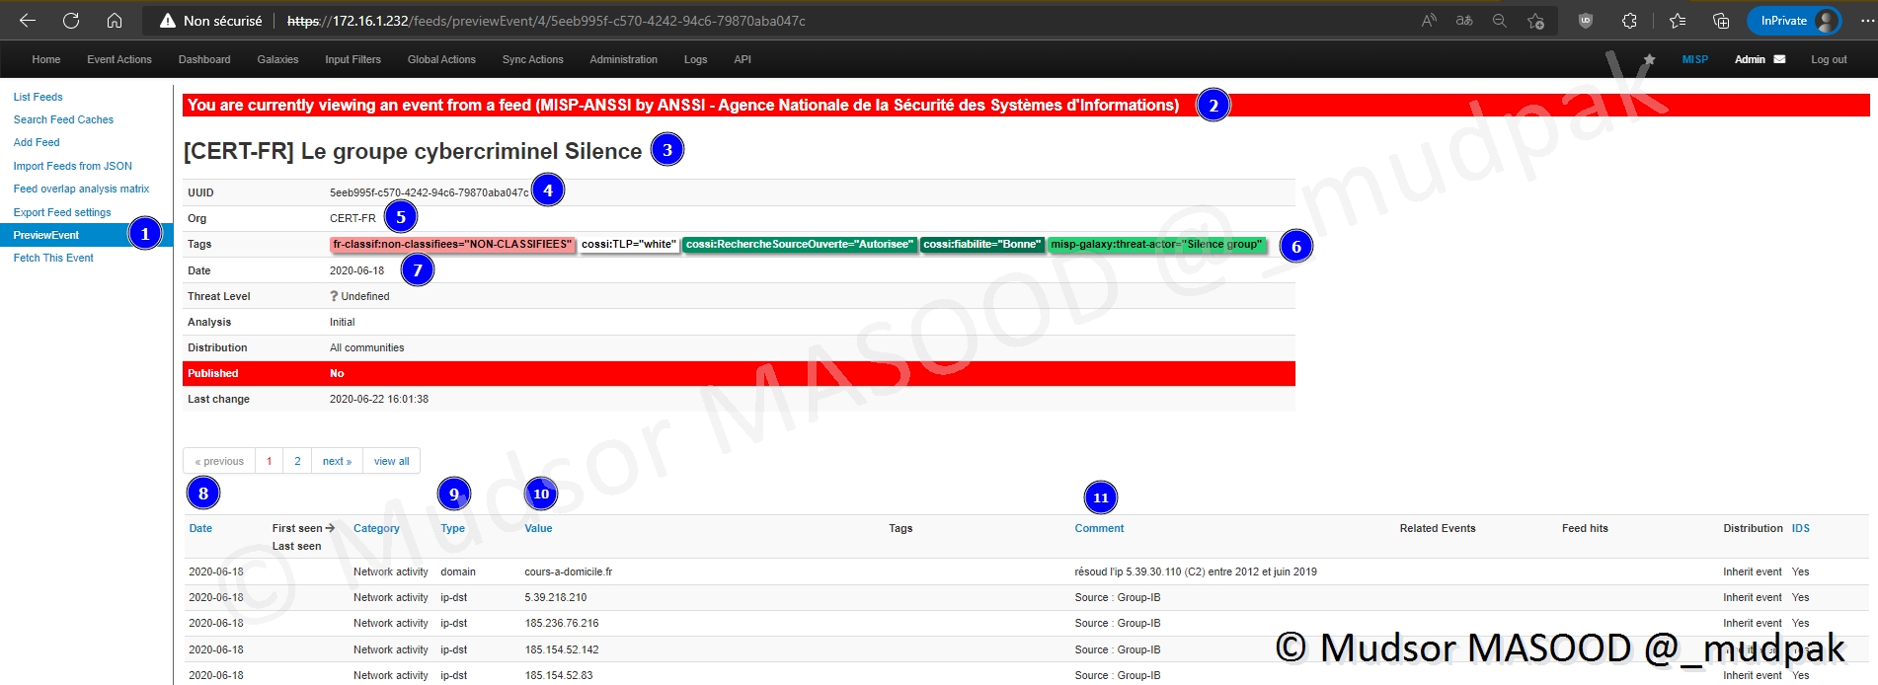Click Fetch This Event in the sidebar
The width and height of the screenshot is (1878, 685).
pyautogui.click(x=53, y=258)
